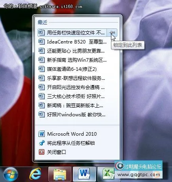Open recent document 用任务栏快速定位文件

pos(72,32)
